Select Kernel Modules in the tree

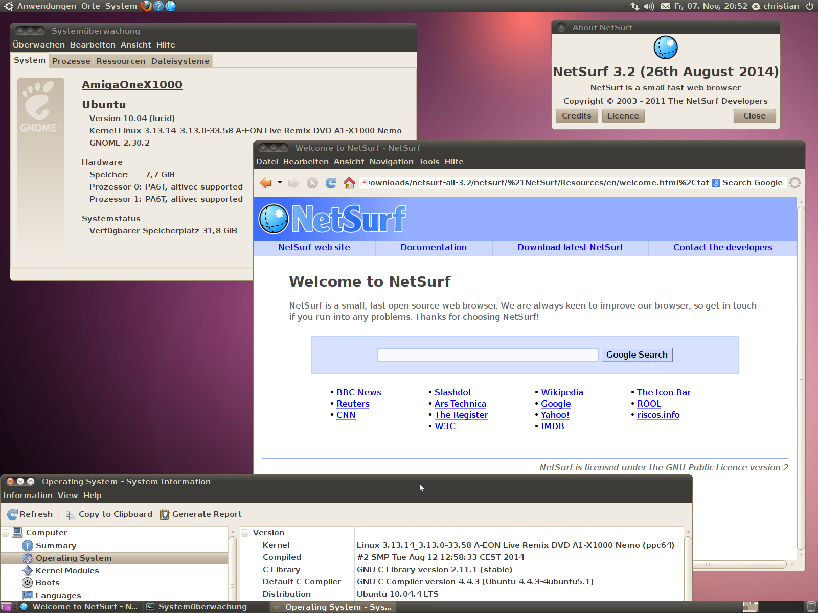click(67, 571)
